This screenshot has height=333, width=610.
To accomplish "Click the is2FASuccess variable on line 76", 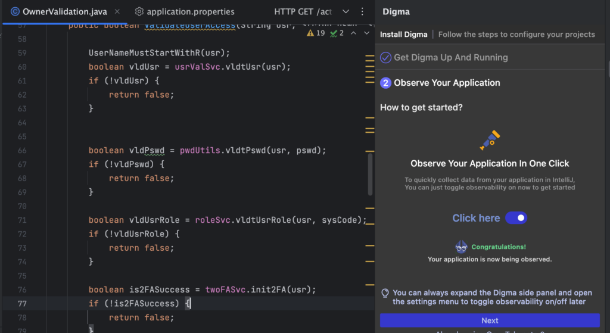I will point(160,290).
